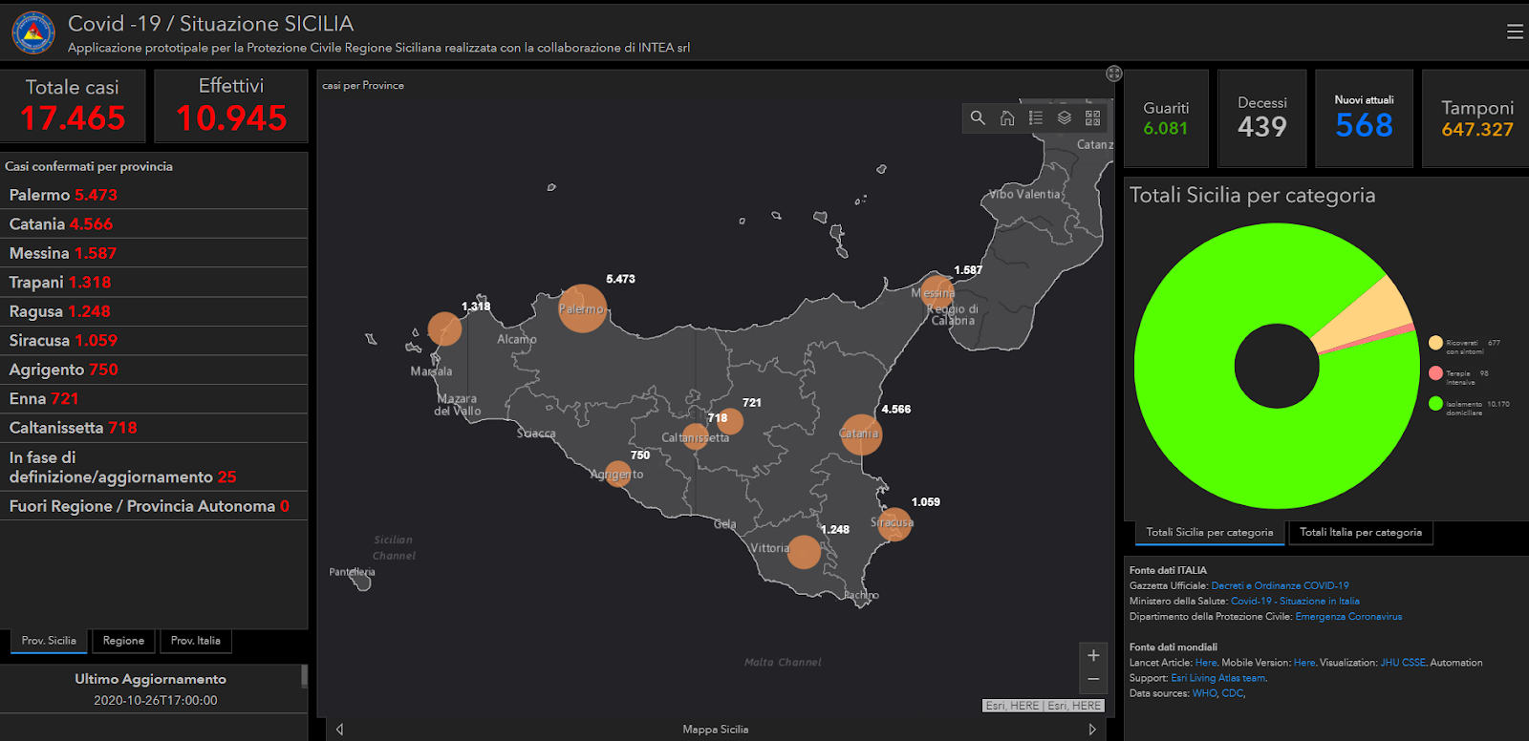Click the Effettivi 10.945 indicator
The height and width of the screenshot is (741, 1529).
coord(231,106)
